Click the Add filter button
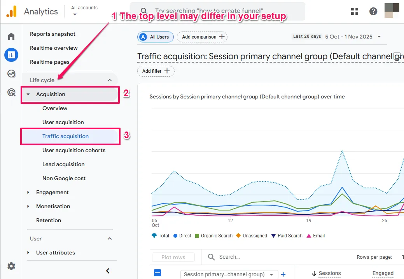The height and width of the screenshot is (279, 404). (156, 71)
